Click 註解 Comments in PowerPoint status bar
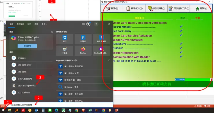214x113 pixels. pos(207,106)
